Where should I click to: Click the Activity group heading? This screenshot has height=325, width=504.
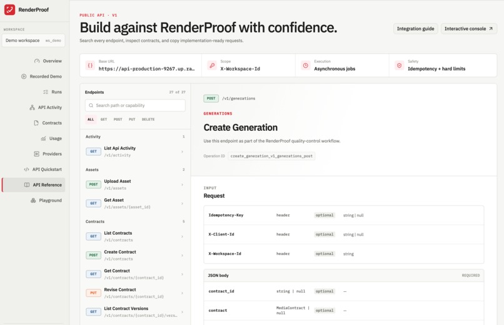[93, 137]
